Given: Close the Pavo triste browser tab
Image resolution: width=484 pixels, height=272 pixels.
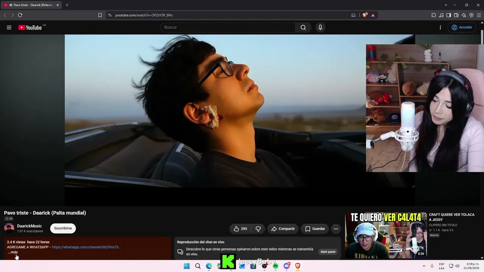Looking at the screenshot, I should click(57, 5).
